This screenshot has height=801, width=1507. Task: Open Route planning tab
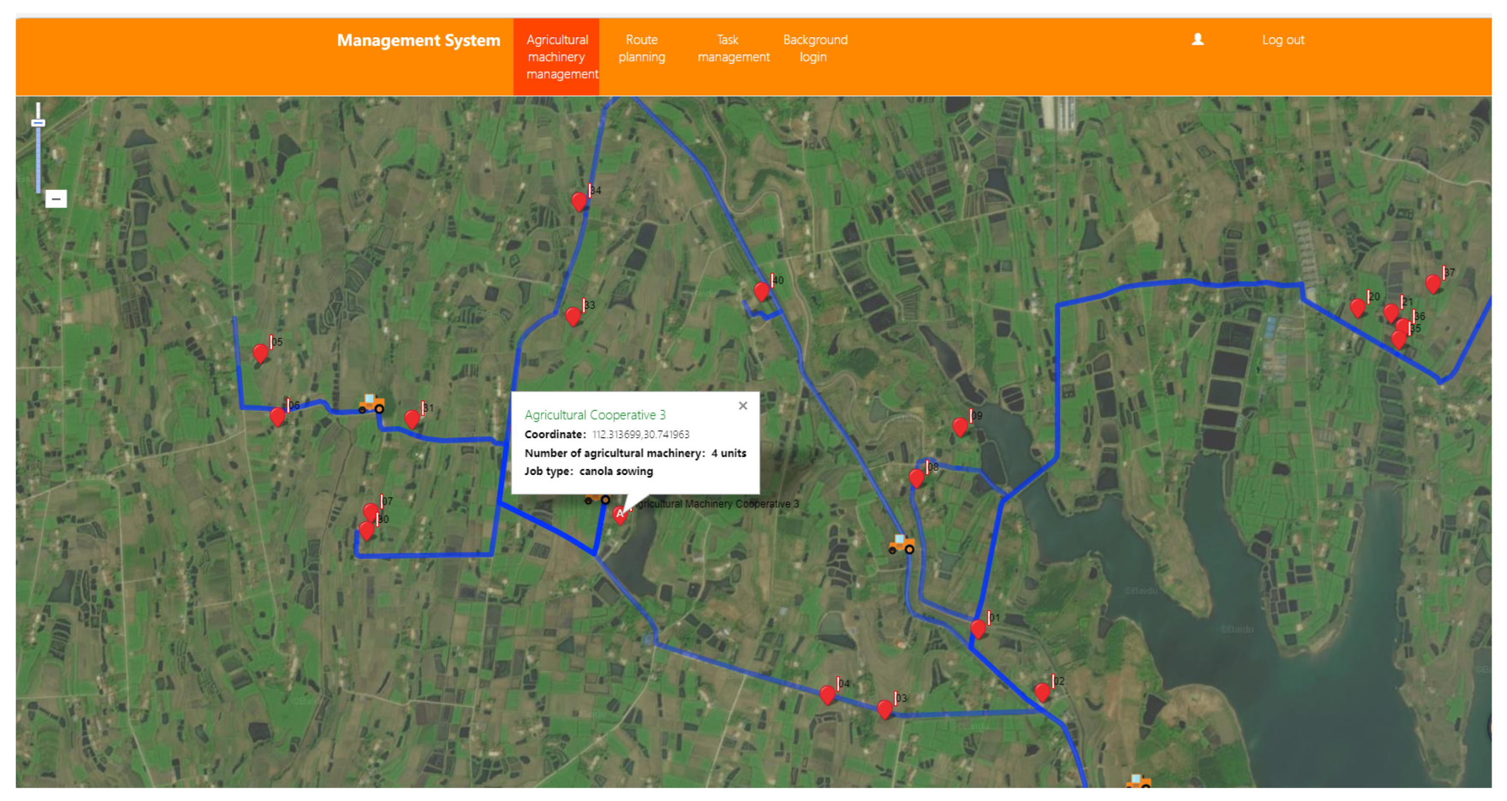[642, 49]
